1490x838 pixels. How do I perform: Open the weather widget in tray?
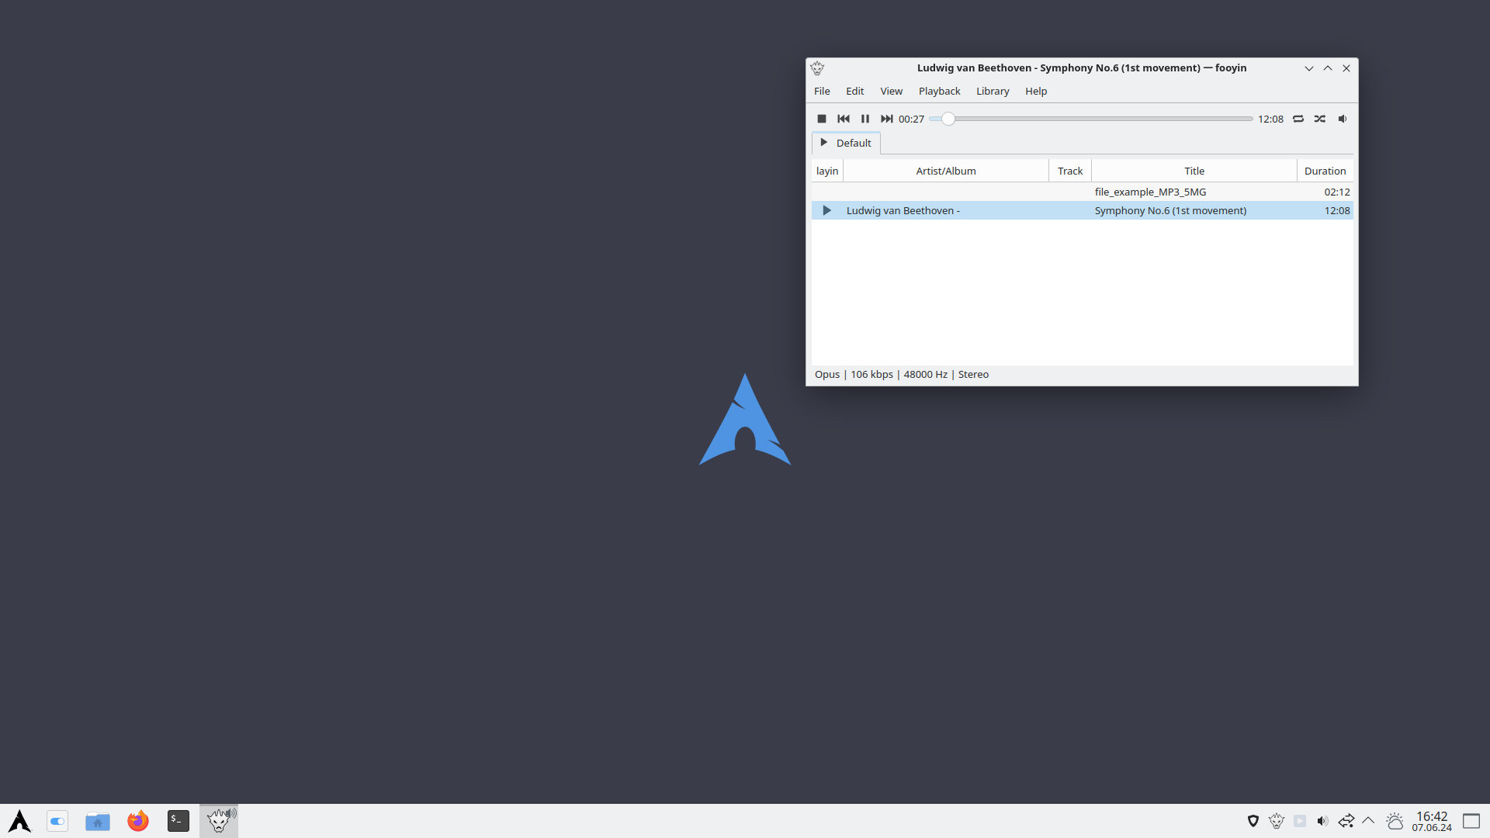click(1395, 821)
